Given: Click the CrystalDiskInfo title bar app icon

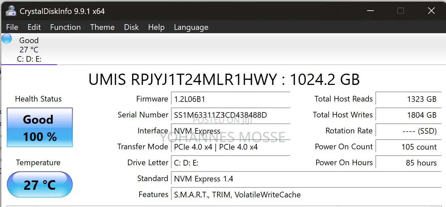Looking at the screenshot, I should pos(11,11).
